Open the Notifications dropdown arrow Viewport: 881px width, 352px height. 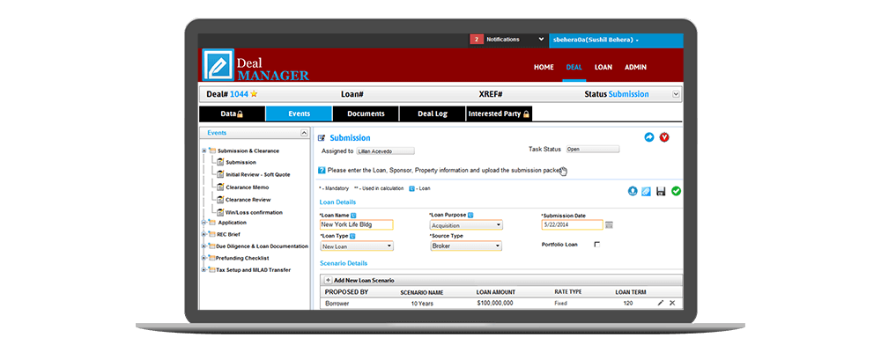click(x=541, y=40)
